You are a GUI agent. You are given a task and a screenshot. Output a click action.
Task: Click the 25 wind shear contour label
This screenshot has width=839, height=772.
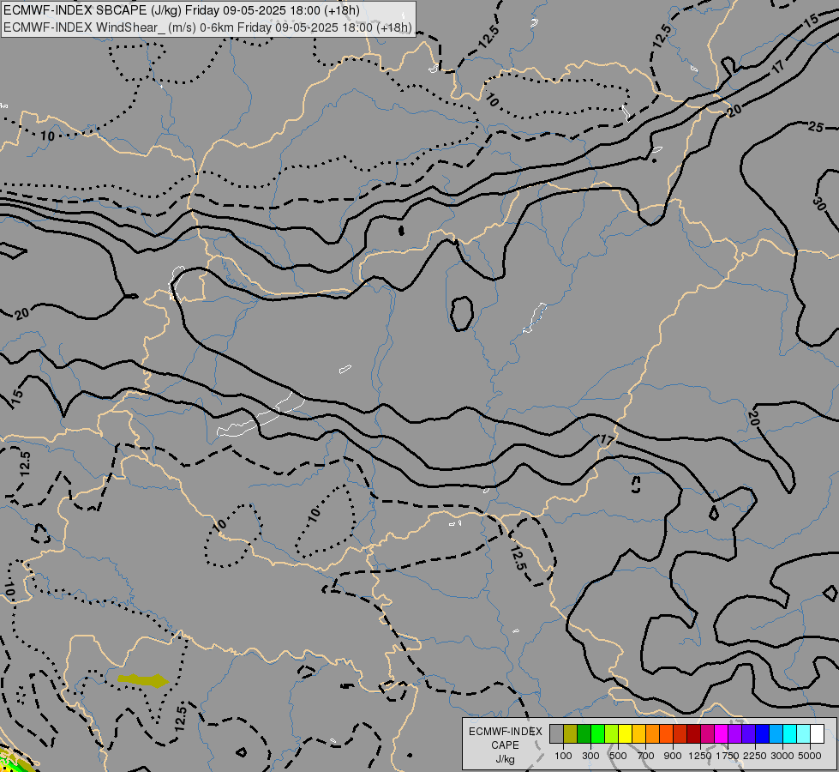tap(816, 127)
